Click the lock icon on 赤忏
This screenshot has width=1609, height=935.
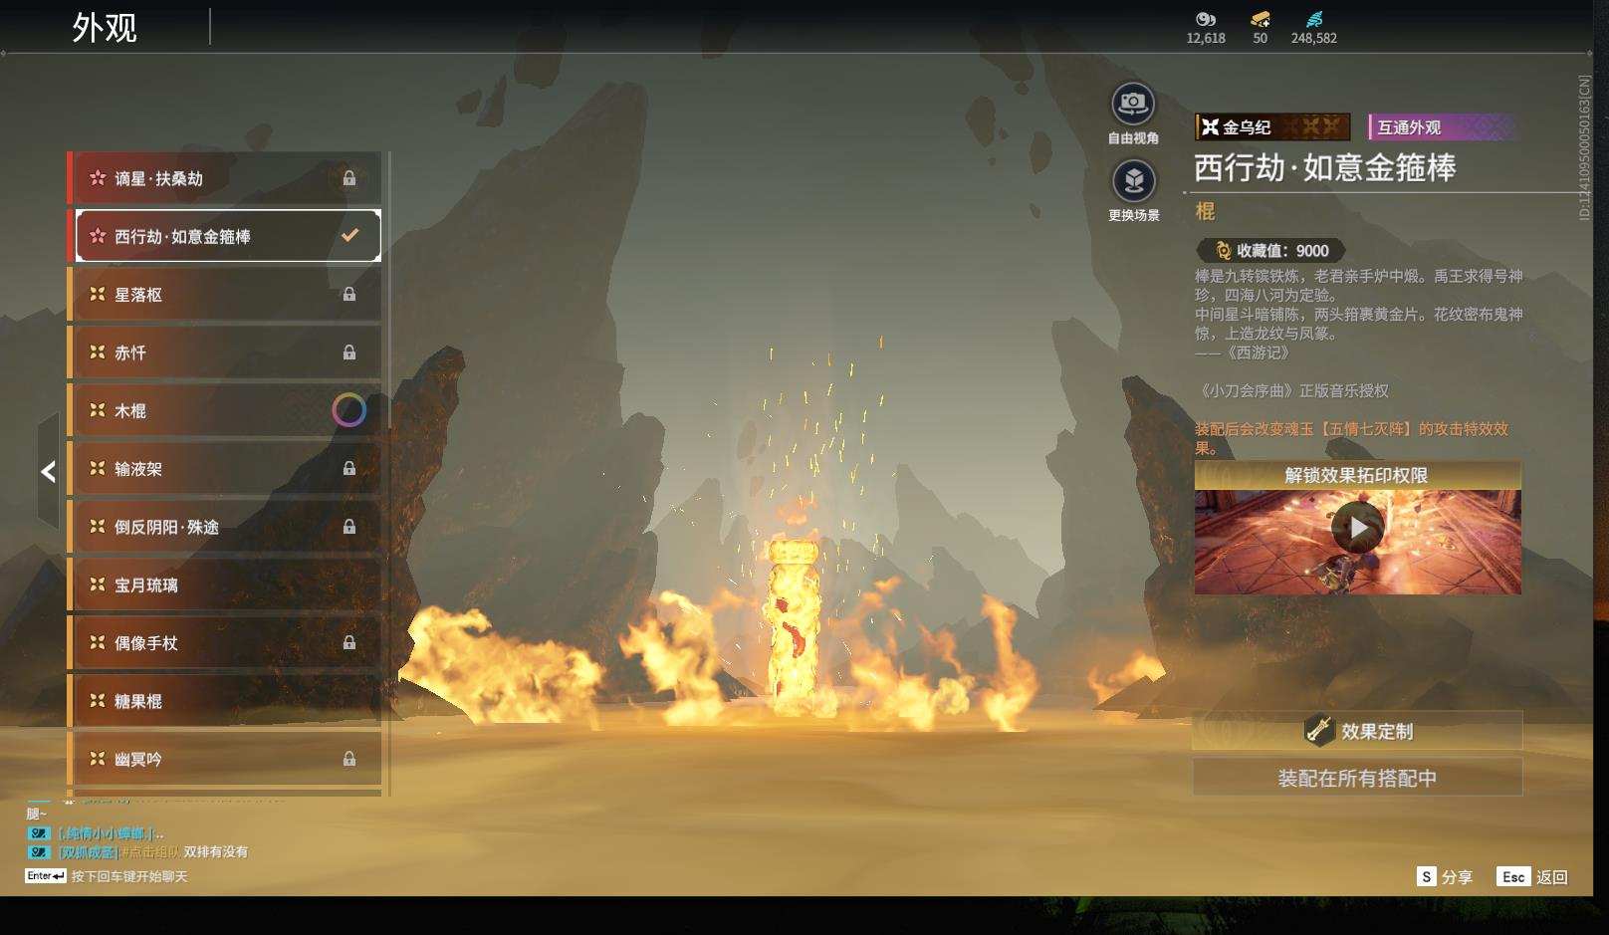pyautogui.click(x=349, y=352)
